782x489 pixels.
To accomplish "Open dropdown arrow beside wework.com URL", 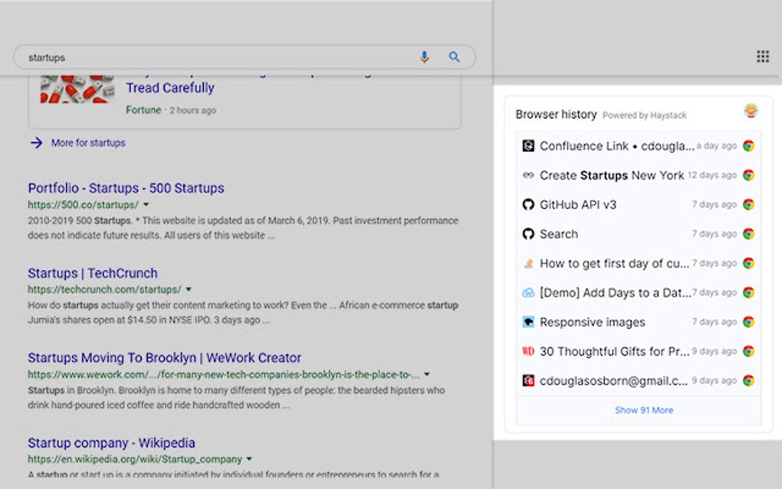I will click(x=427, y=375).
